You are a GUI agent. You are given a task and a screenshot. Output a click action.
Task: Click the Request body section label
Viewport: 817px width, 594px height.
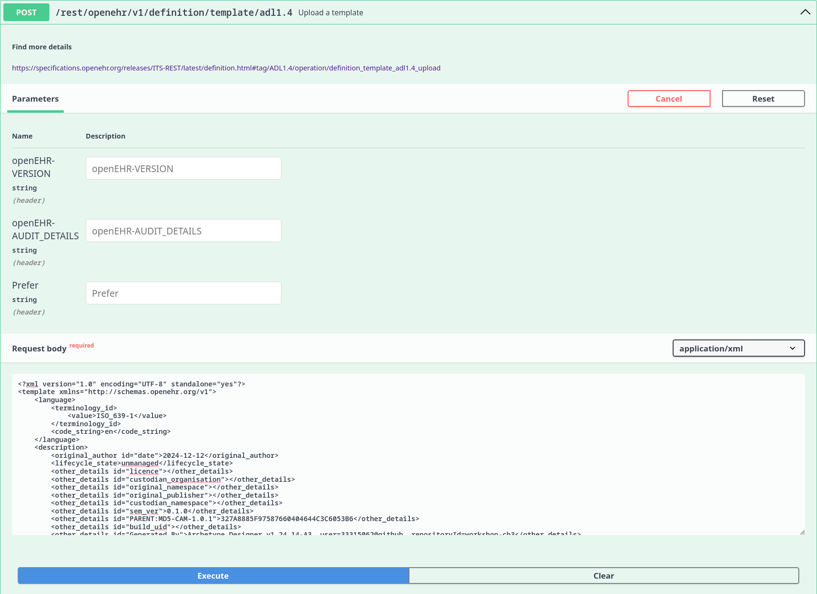(39, 349)
